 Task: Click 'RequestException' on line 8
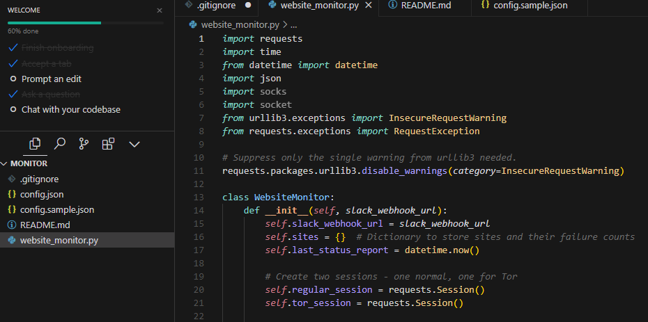coord(437,131)
